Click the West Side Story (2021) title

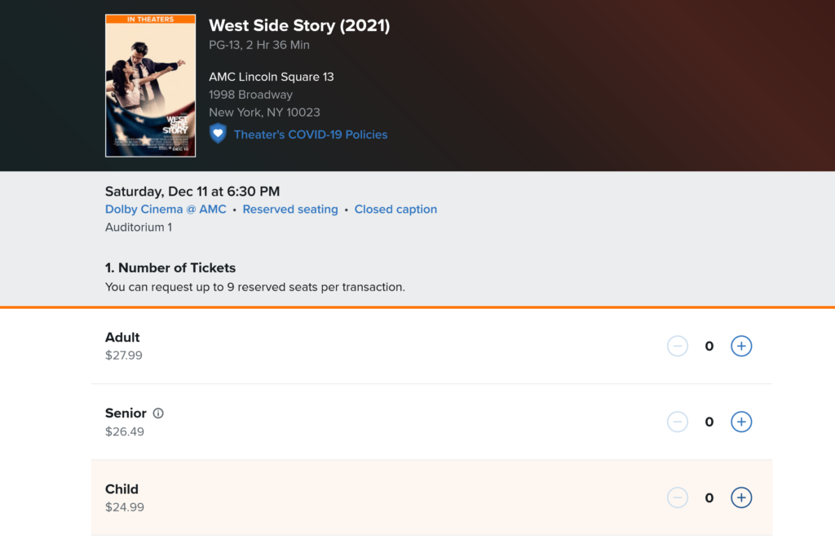pyautogui.click(x=299, y=25)
